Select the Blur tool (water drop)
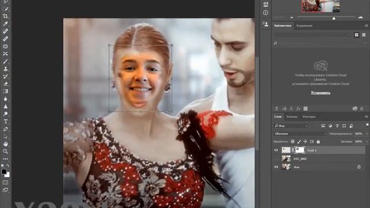The width and height of the screenshot is (370, 208). tap(5, 99)
